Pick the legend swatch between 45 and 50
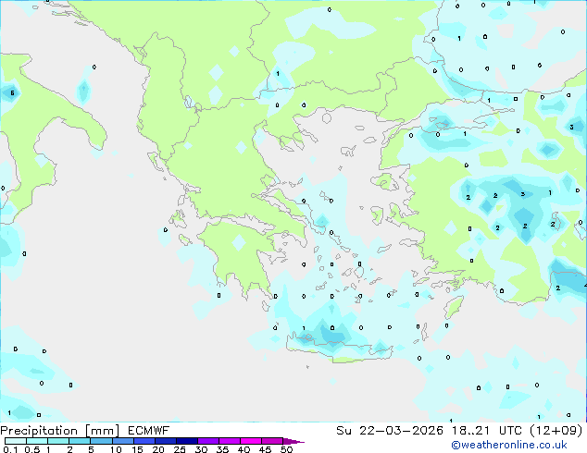 (272, 441)
